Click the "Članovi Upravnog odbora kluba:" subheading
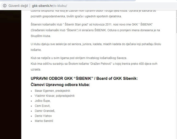Image resolution: width=177 pixels, height=139 pixels. coord(60,85)
